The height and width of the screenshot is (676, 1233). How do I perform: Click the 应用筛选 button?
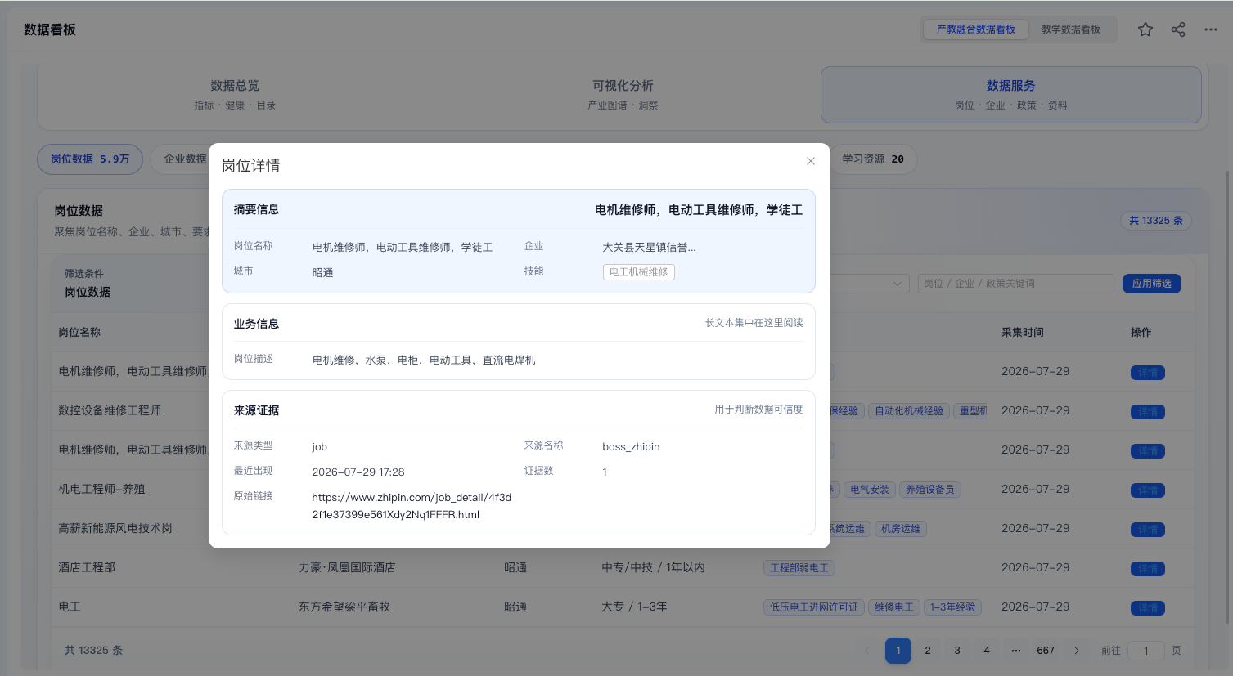click(x=1152, y=284)
